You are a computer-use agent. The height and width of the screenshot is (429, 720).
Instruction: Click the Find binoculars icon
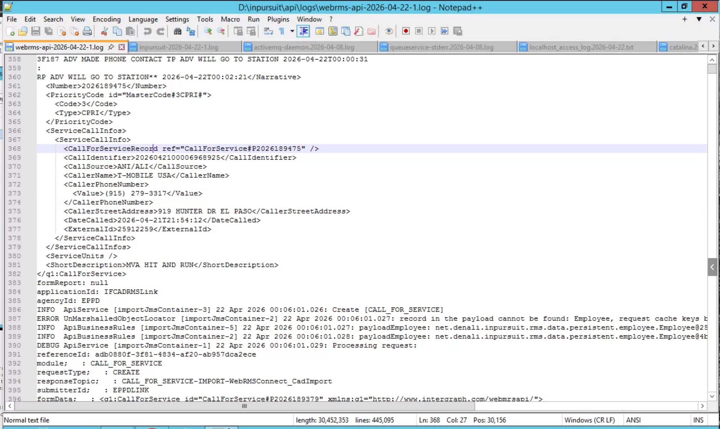click(x=178, y=31)
